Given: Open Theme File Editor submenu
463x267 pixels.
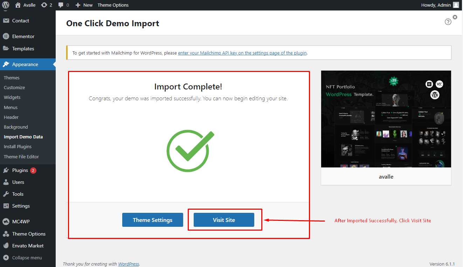Looking at the screenshot, I should click(21, 157).
